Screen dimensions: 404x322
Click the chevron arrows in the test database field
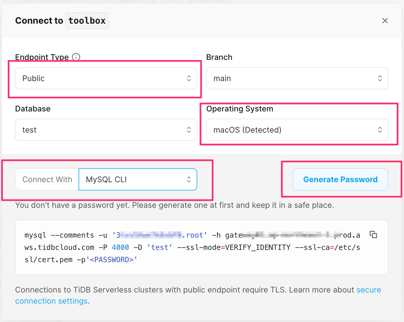click(189, 130)
